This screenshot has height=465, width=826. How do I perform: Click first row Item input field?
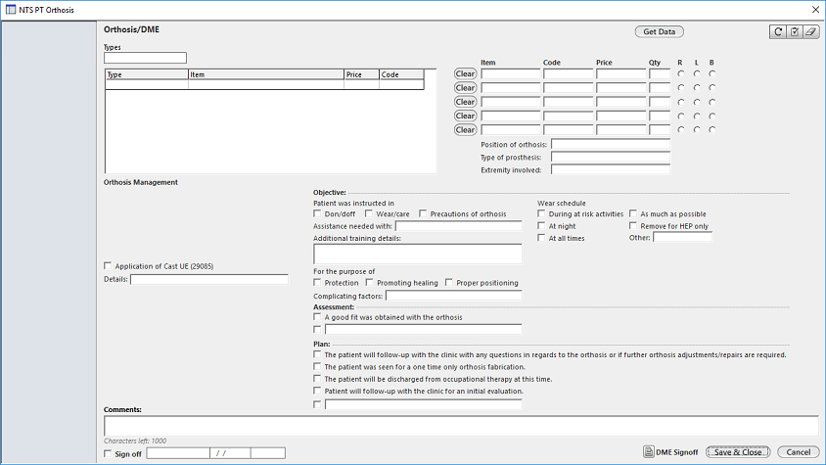pos(511,73)
